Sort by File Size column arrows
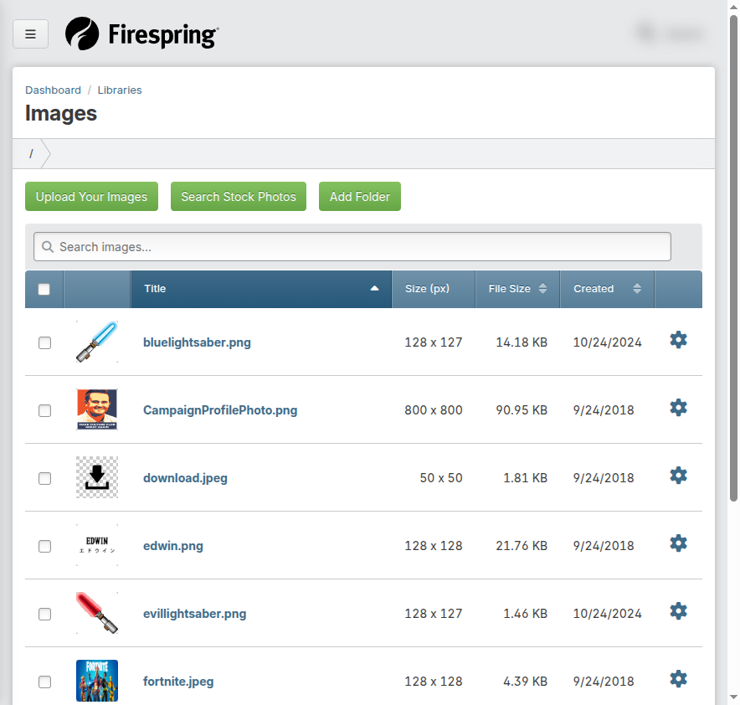Viewport: 740px width, 705px height. (x=542, y=288)
